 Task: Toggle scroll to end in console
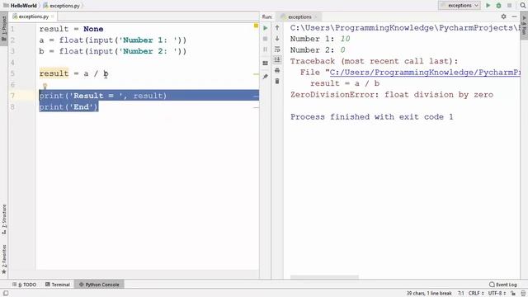pyautogui.click(x=277, y=60)
